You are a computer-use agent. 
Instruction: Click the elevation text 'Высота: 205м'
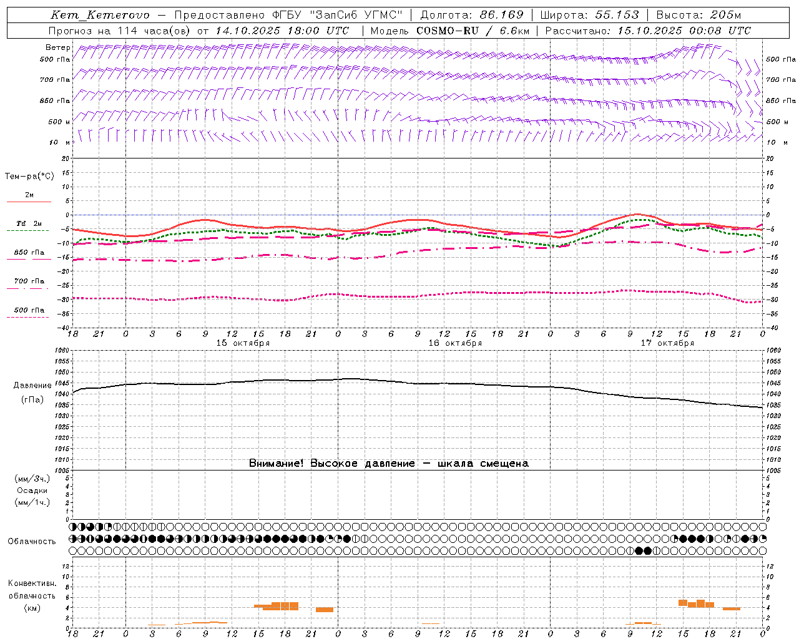(x=699, y=15)
